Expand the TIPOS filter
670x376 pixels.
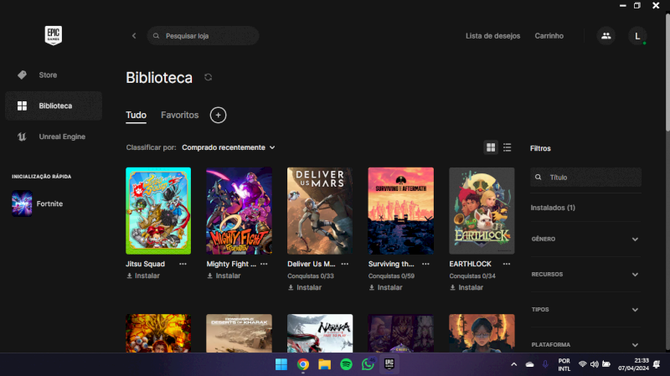[x=585, y=309]
